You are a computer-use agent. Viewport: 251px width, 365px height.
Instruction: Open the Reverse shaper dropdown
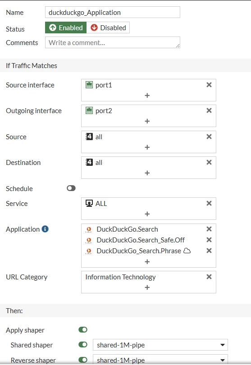coord(160,360)
